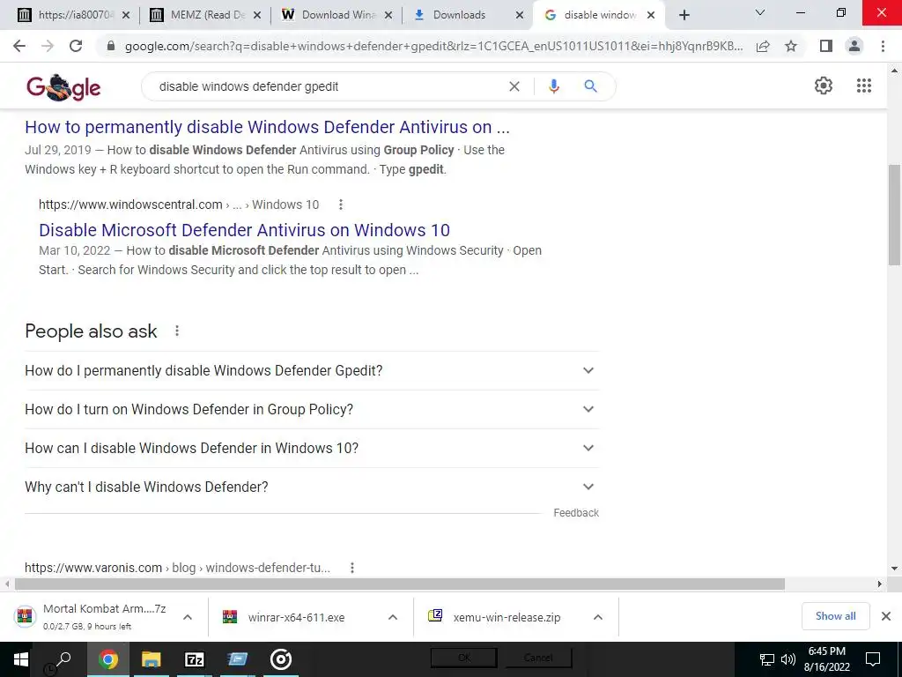
Task: Click the volume icon in tray
Action: (788, 659)
